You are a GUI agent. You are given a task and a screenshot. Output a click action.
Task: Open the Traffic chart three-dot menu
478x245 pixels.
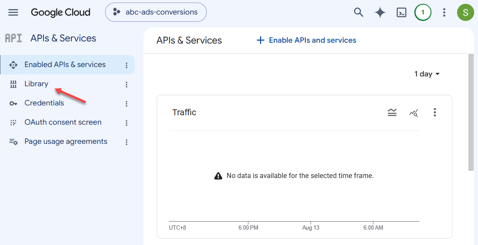[x=435, y=112]
